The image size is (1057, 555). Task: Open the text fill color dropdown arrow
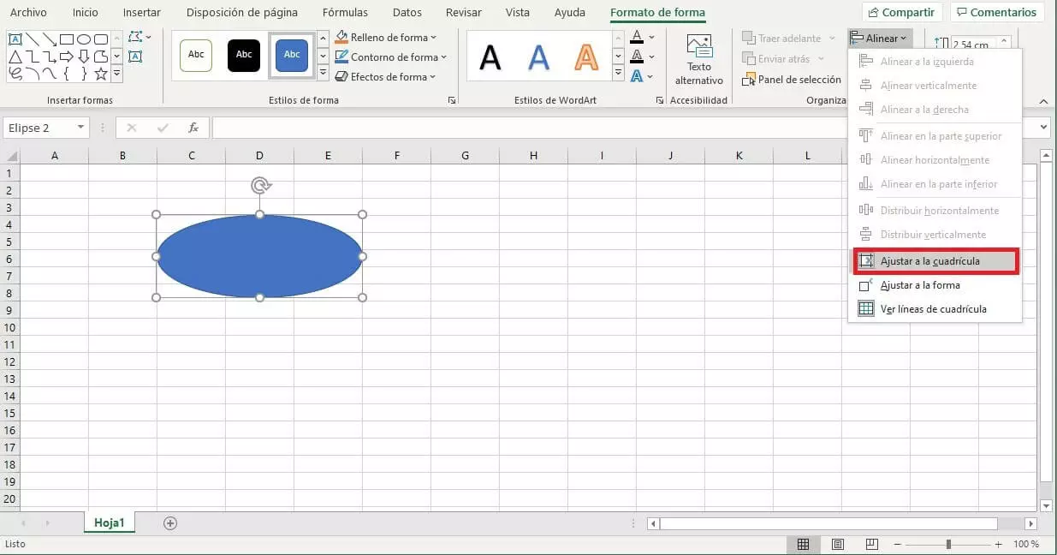click(651, 38)
